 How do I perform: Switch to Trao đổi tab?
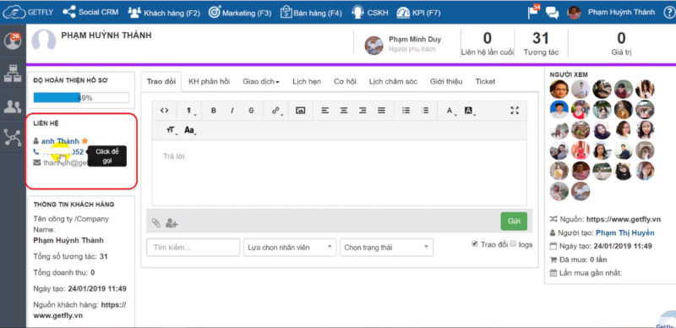(161, 81)
